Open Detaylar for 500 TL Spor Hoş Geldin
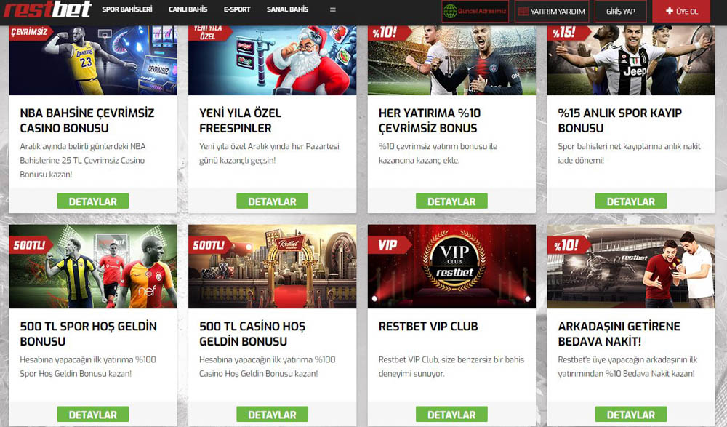The image size is (727, 427). 93,414
